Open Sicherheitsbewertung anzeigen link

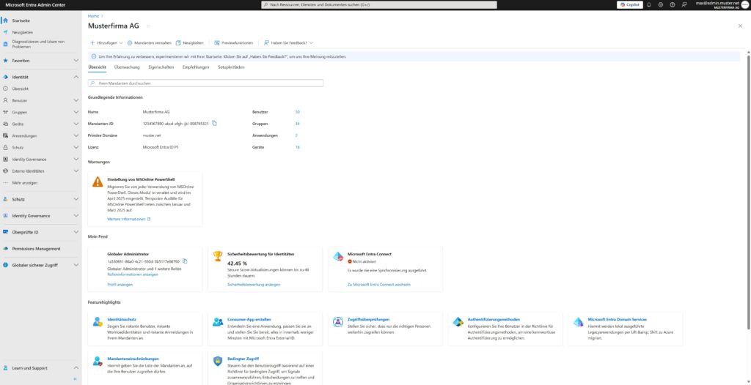pyautogui.click(x=254, y=285)
